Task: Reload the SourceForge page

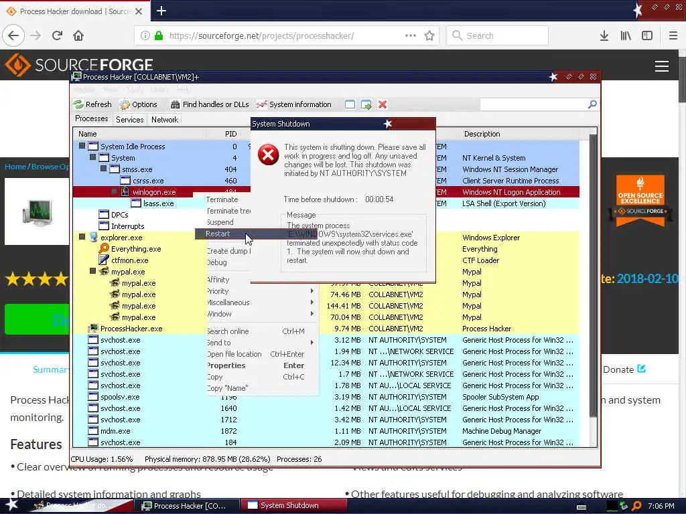Action: [57, 35]
